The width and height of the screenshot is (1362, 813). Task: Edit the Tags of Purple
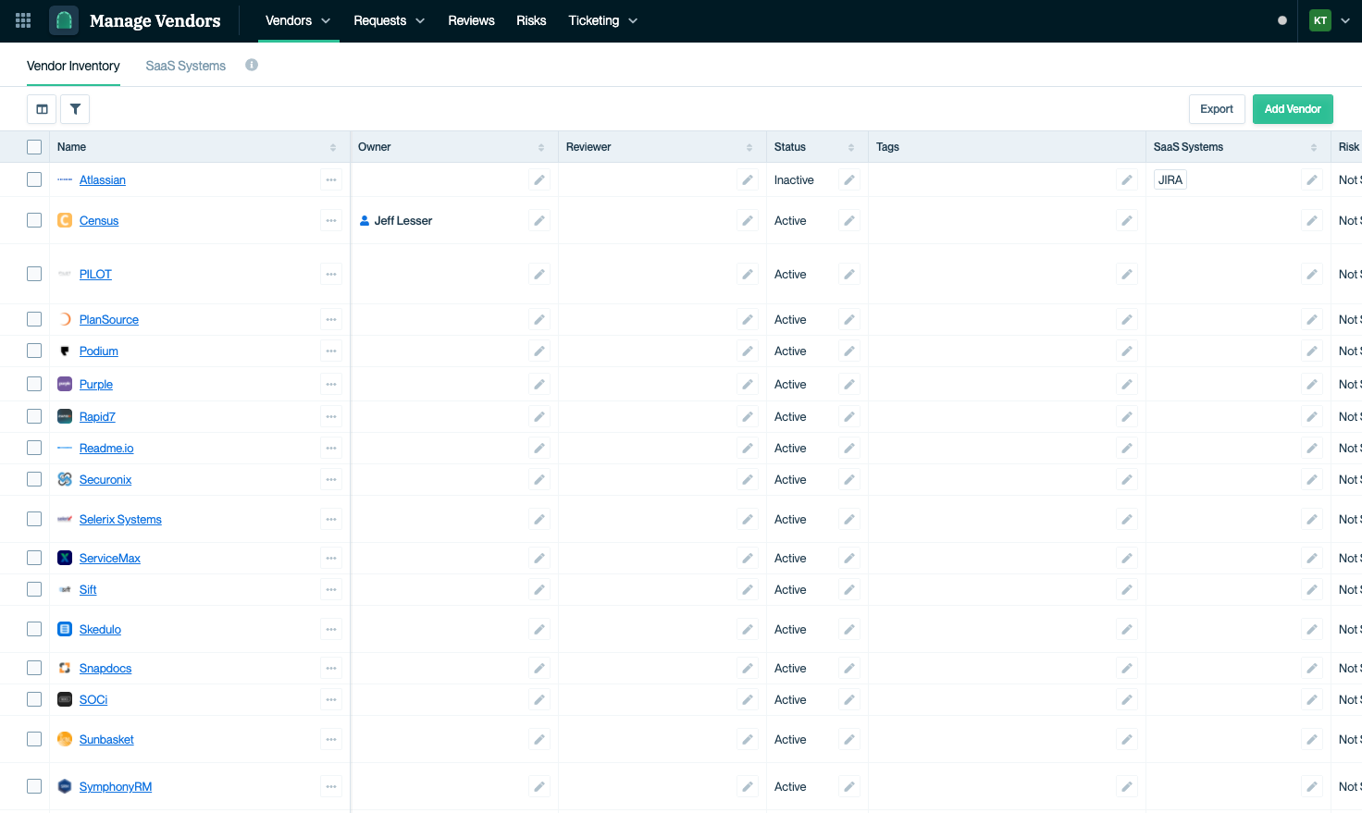point(1127,384)
